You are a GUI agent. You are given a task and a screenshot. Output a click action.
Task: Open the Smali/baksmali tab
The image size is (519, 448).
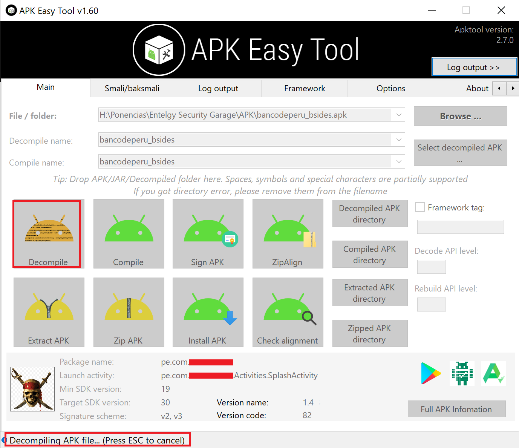pyautogui.click(x=132, y=88)
